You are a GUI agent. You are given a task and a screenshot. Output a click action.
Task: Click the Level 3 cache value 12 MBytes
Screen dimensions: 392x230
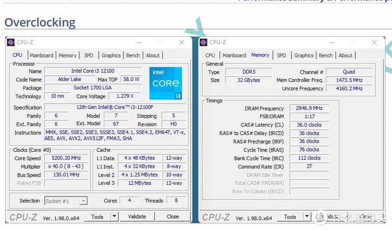pyautogui.click(x=140, y=183)
